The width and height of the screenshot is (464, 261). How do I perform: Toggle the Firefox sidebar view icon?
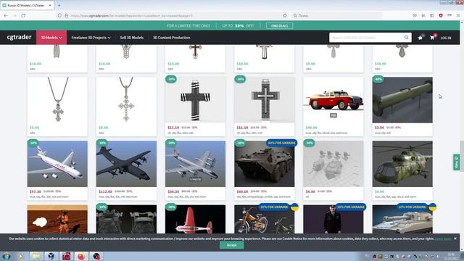click(432, 15)
